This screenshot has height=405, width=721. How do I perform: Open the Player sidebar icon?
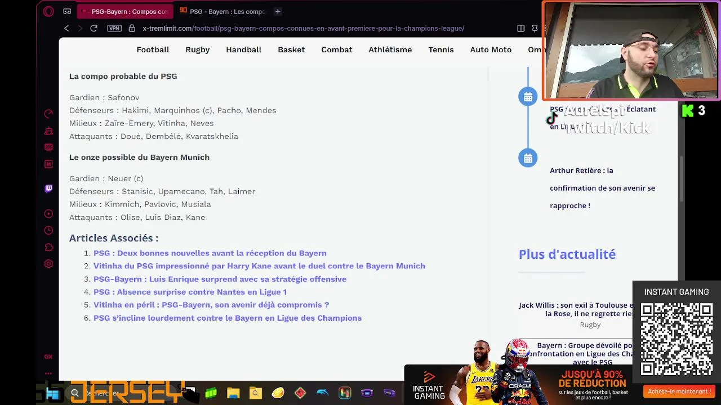click(x=48, y=214)
